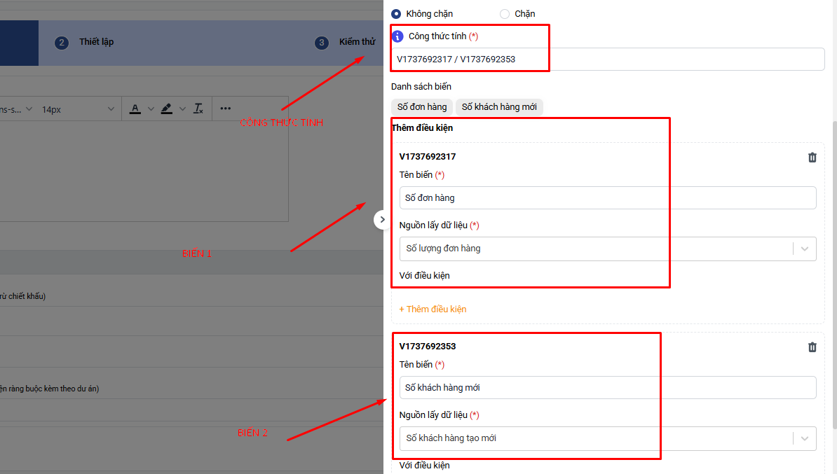Delete variable V1737692317 with trash icon
Screen dimensions: 837x474
pos(812,158)
